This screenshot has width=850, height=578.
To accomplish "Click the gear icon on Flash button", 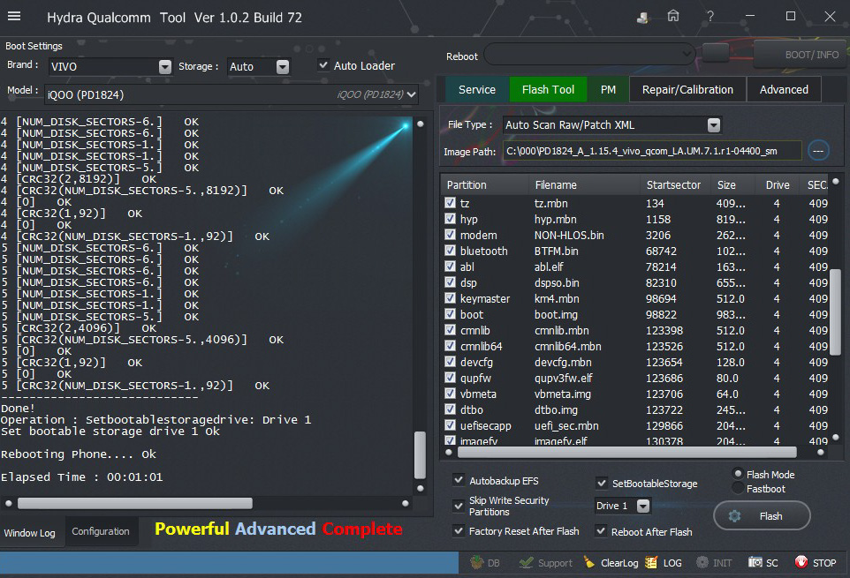I will coord(734,515).
